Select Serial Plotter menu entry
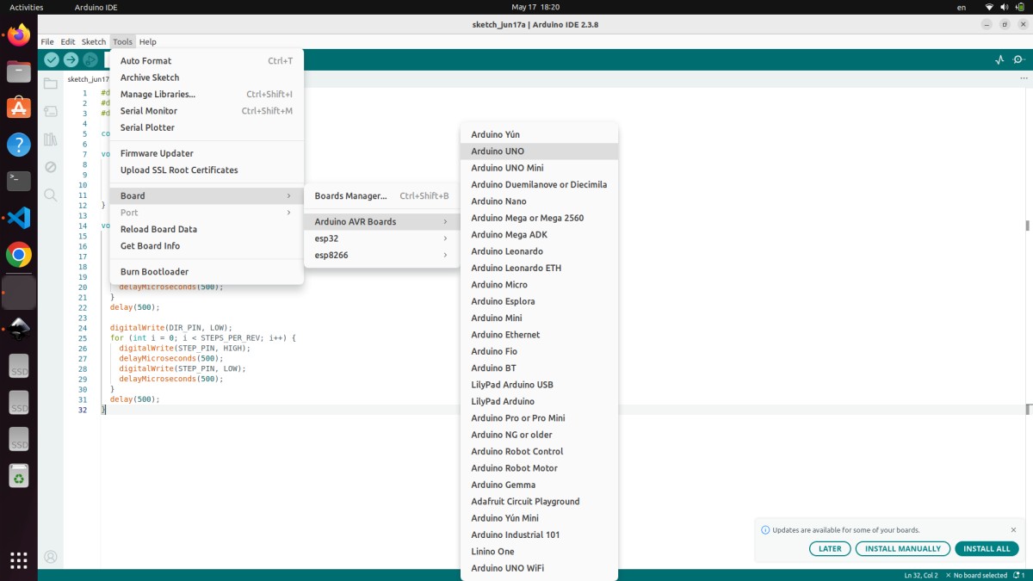Viewport: 1033px width, 581px height. pyautogui.click(x=207, y=127)
